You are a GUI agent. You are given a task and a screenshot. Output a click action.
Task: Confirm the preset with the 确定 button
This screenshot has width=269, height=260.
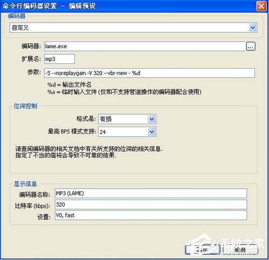click(203, 250)
